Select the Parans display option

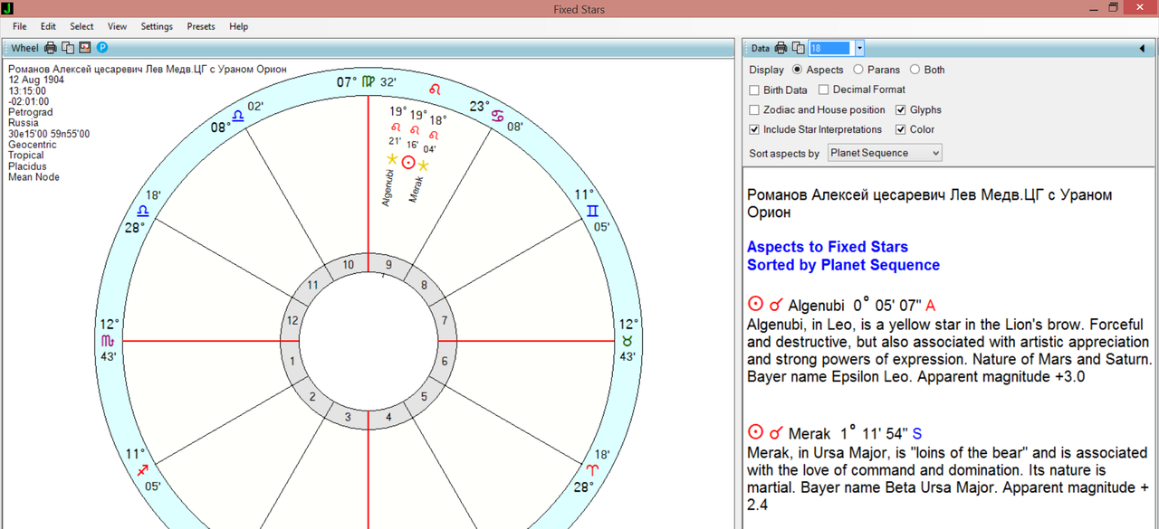pyautogui.click(x=876, y=70)
